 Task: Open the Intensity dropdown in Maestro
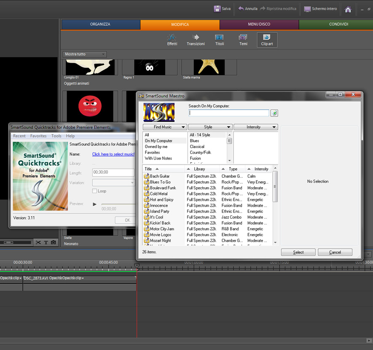[256, 127]
